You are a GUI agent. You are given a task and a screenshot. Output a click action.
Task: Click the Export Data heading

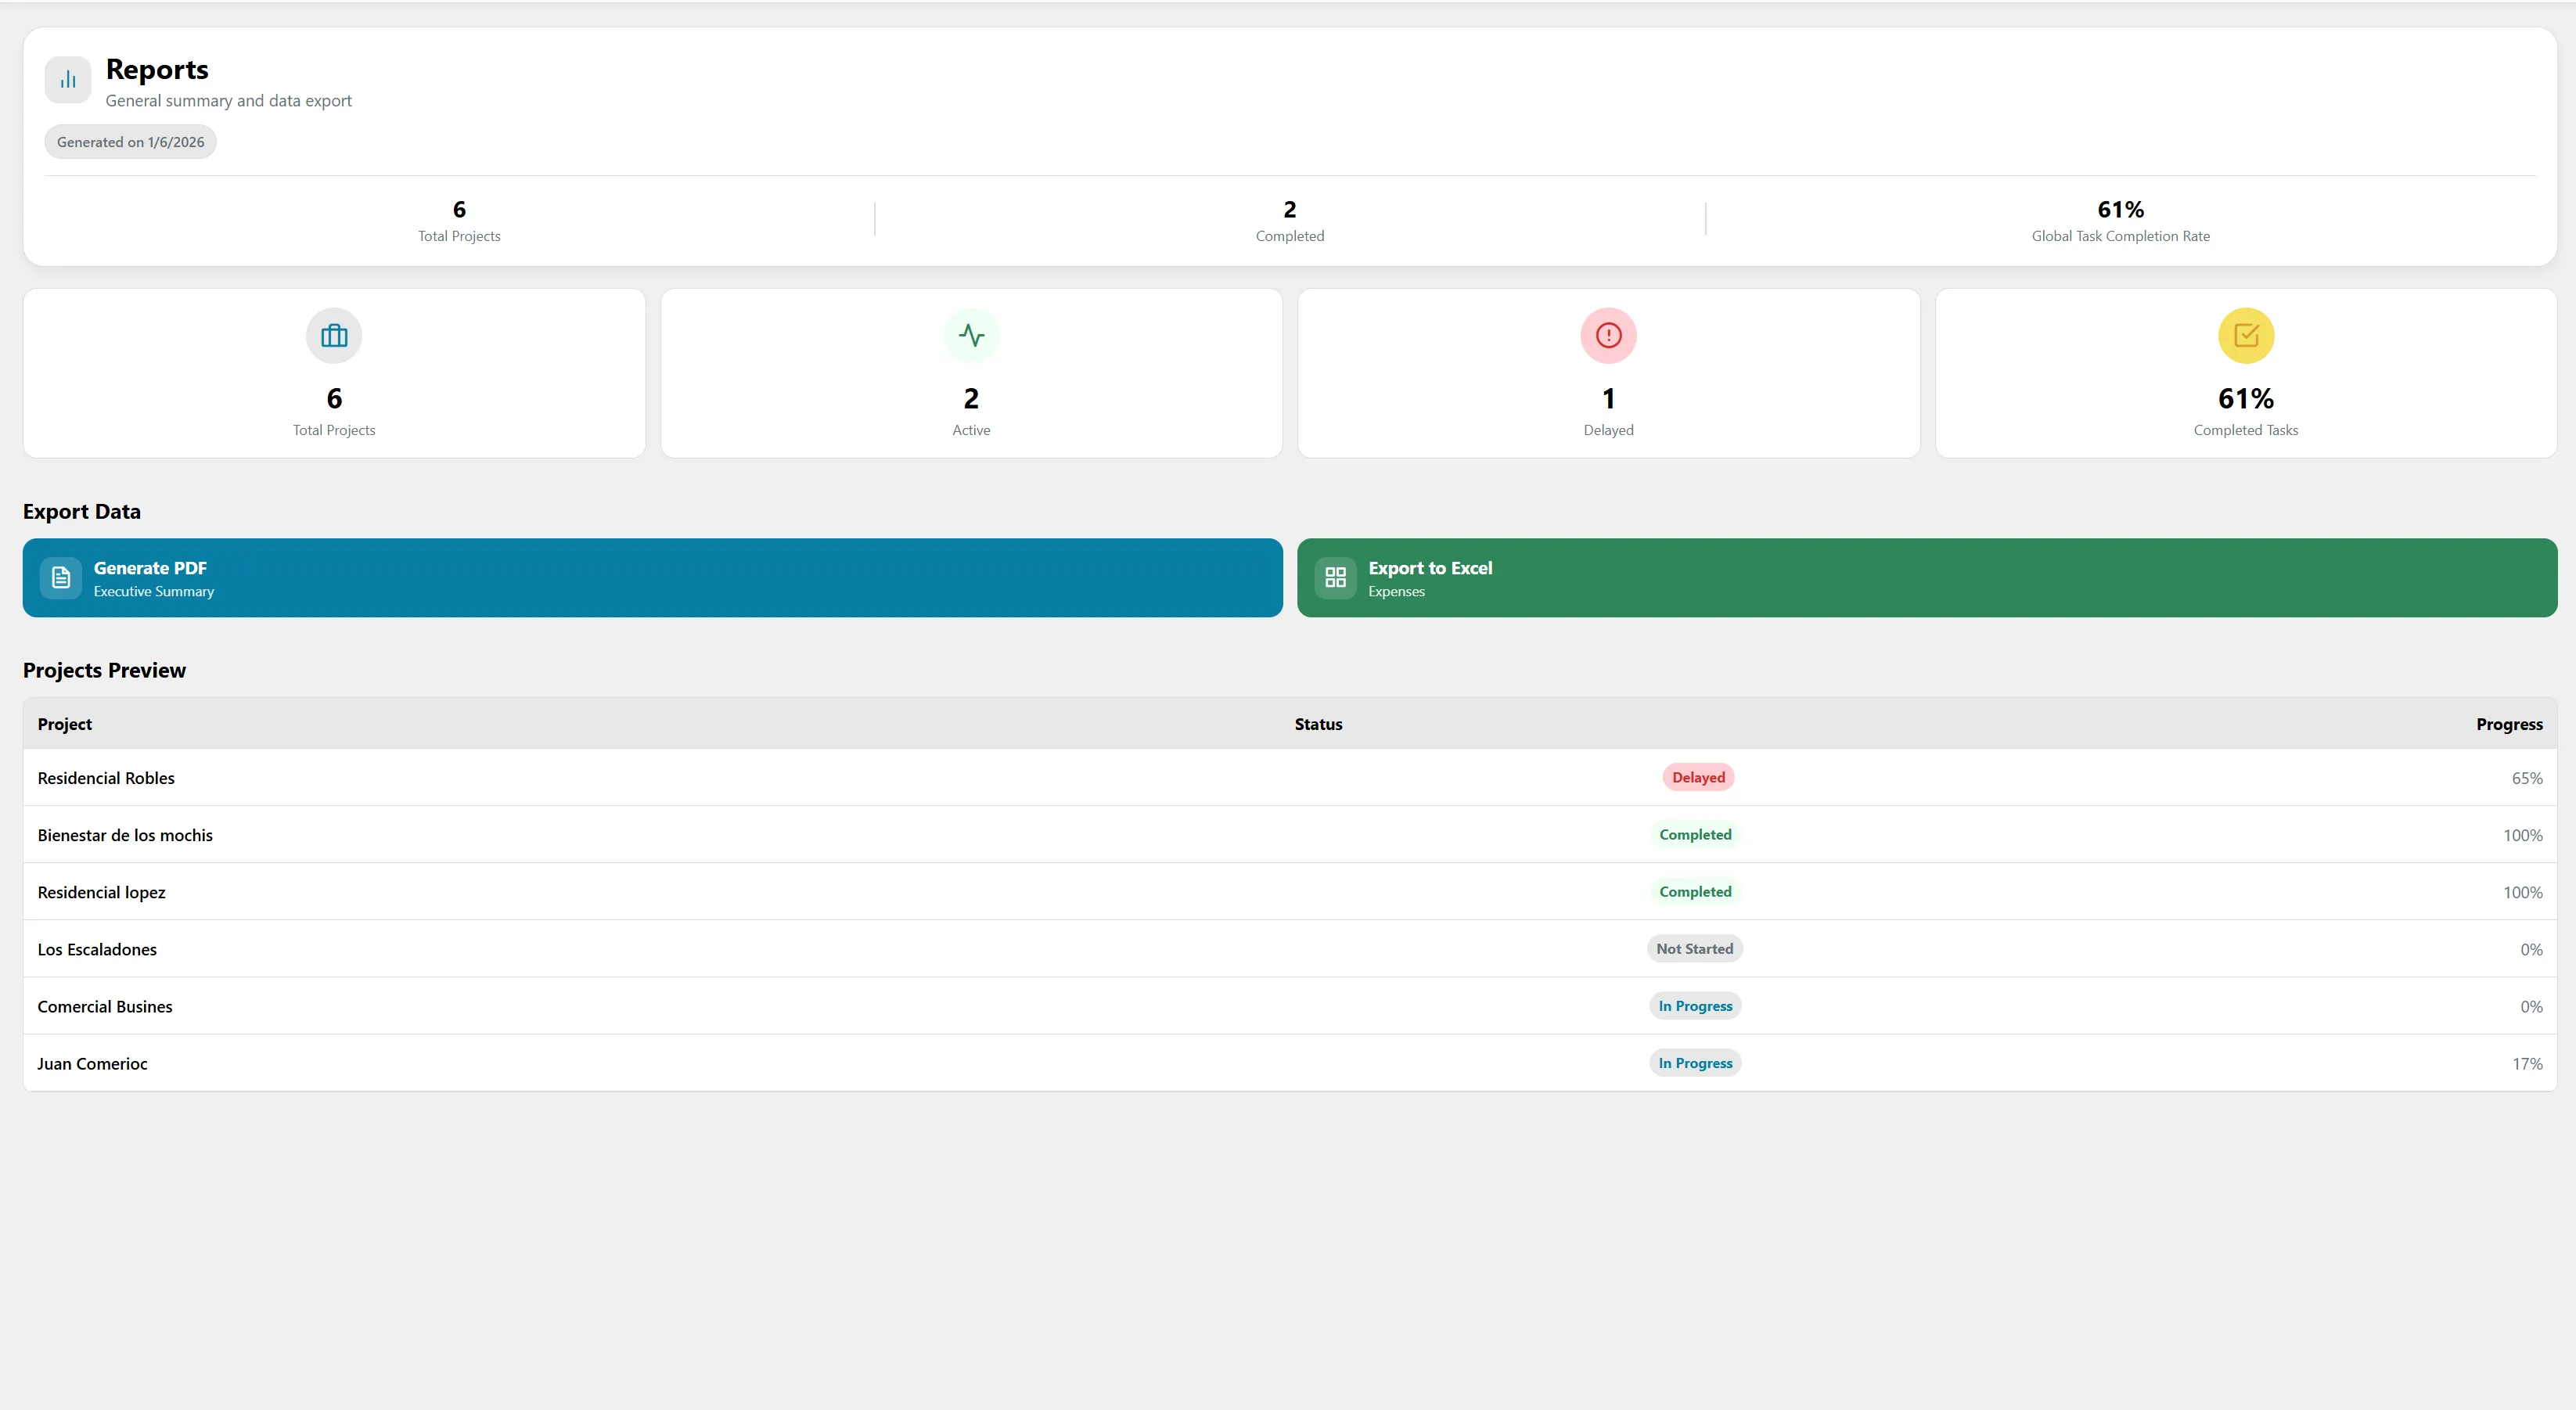(x=82, y=511)
